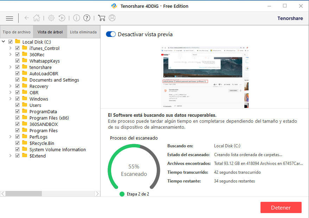Uncheck the iTunes_Control checkbox
Viewport: 309px width, 218px height.
coord(17,48)
